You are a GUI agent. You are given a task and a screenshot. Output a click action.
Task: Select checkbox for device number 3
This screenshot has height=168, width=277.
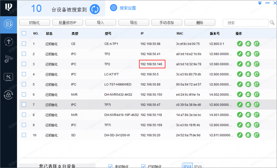pos(24,64)
